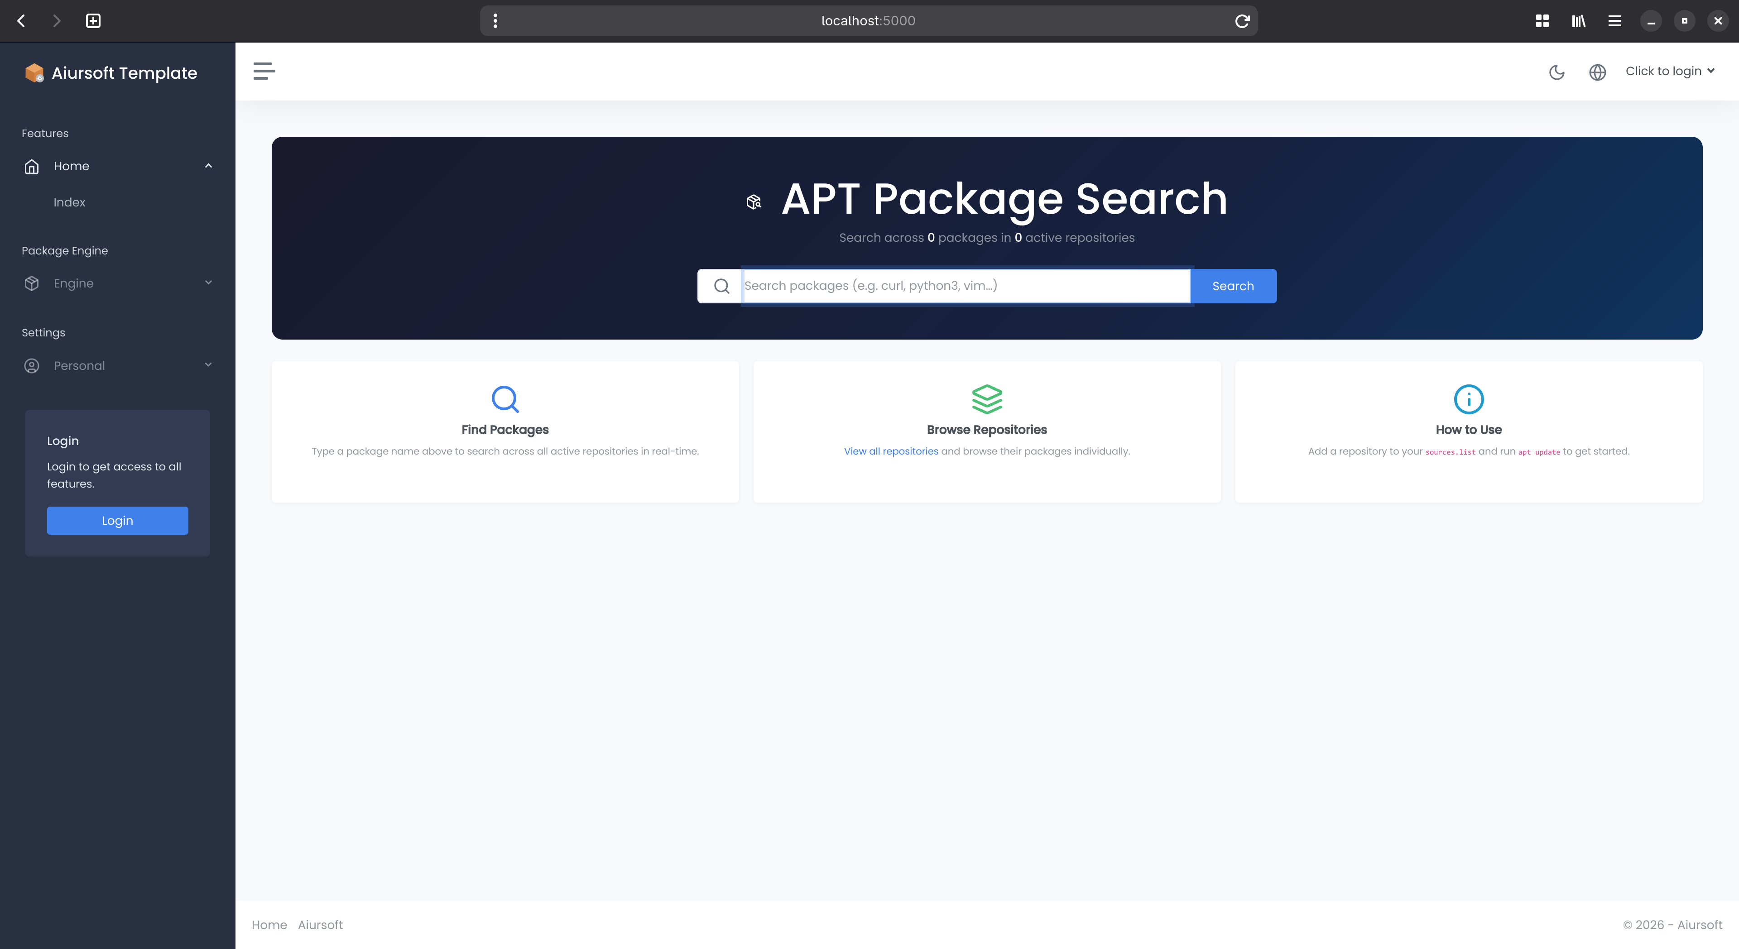
Task: Click the Home house icon in sidebar
Action: tap(32, 166)
